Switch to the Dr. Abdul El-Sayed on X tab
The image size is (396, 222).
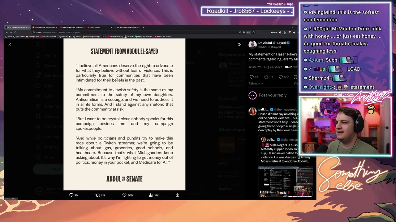[x=17, y=27]
